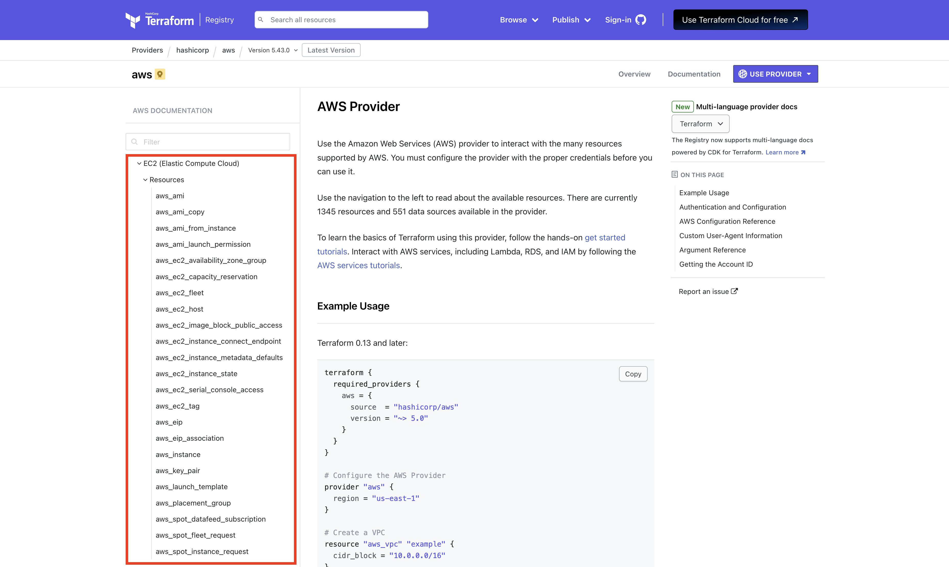The width and height of the screenshot is (949, 567).
Task: Open aws_ami resource page
Action: click(170, 196)
